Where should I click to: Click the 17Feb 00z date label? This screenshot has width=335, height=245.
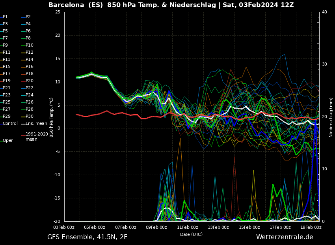[x=280, y=227]
